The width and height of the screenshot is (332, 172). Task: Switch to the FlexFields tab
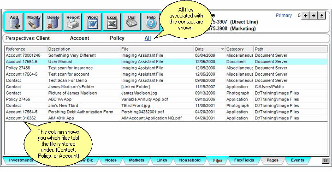click(244, 160)
